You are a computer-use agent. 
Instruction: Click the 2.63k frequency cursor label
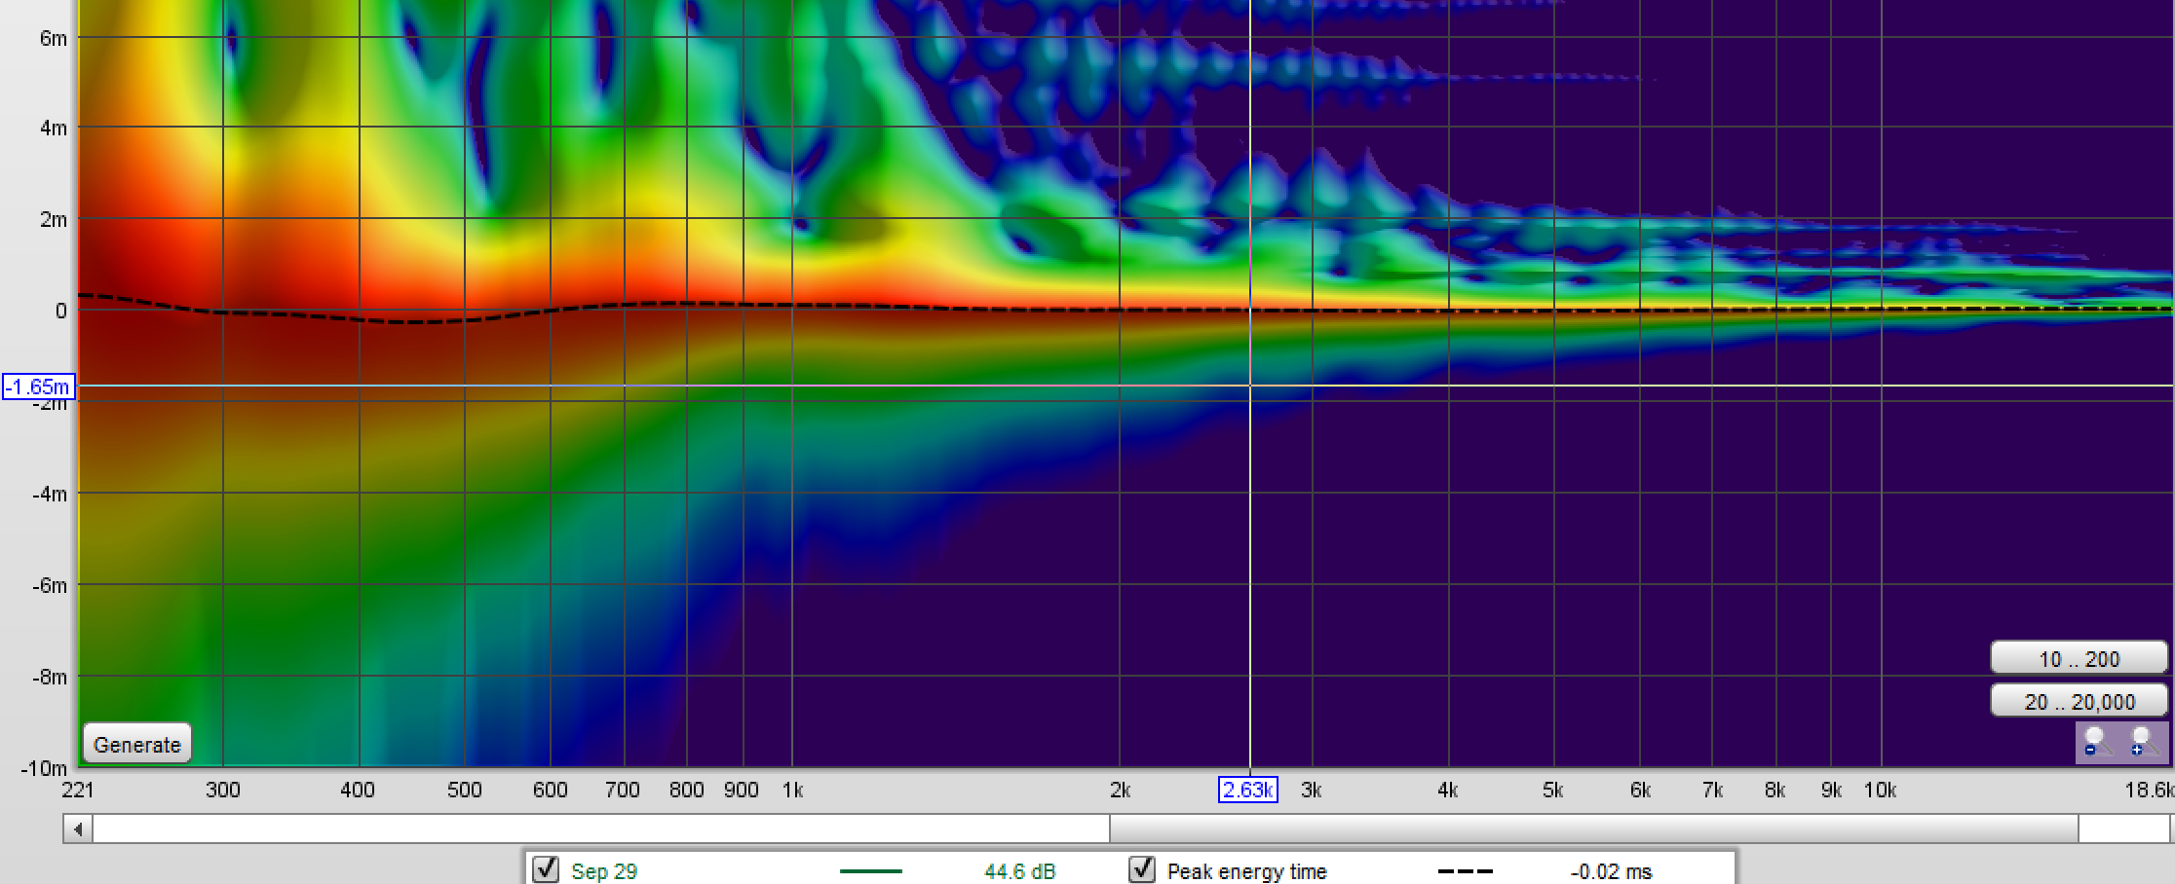tap(1247, 790)
